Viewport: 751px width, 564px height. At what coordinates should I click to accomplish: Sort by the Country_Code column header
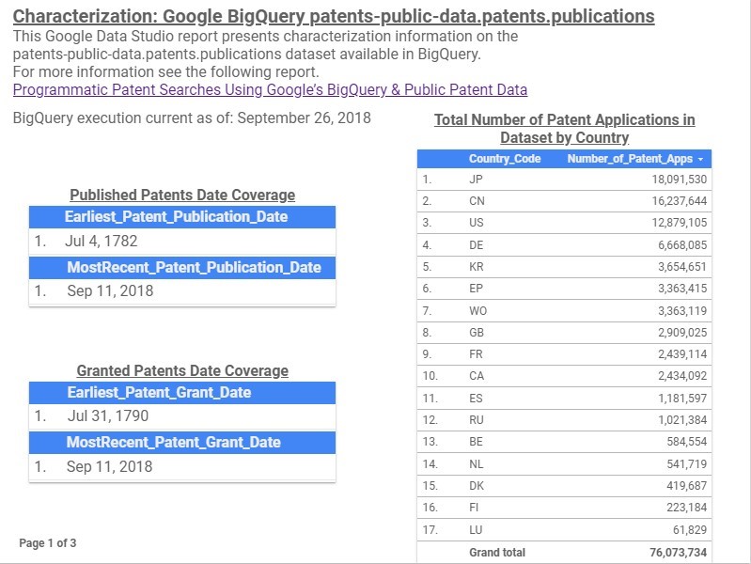click(505, 159)
